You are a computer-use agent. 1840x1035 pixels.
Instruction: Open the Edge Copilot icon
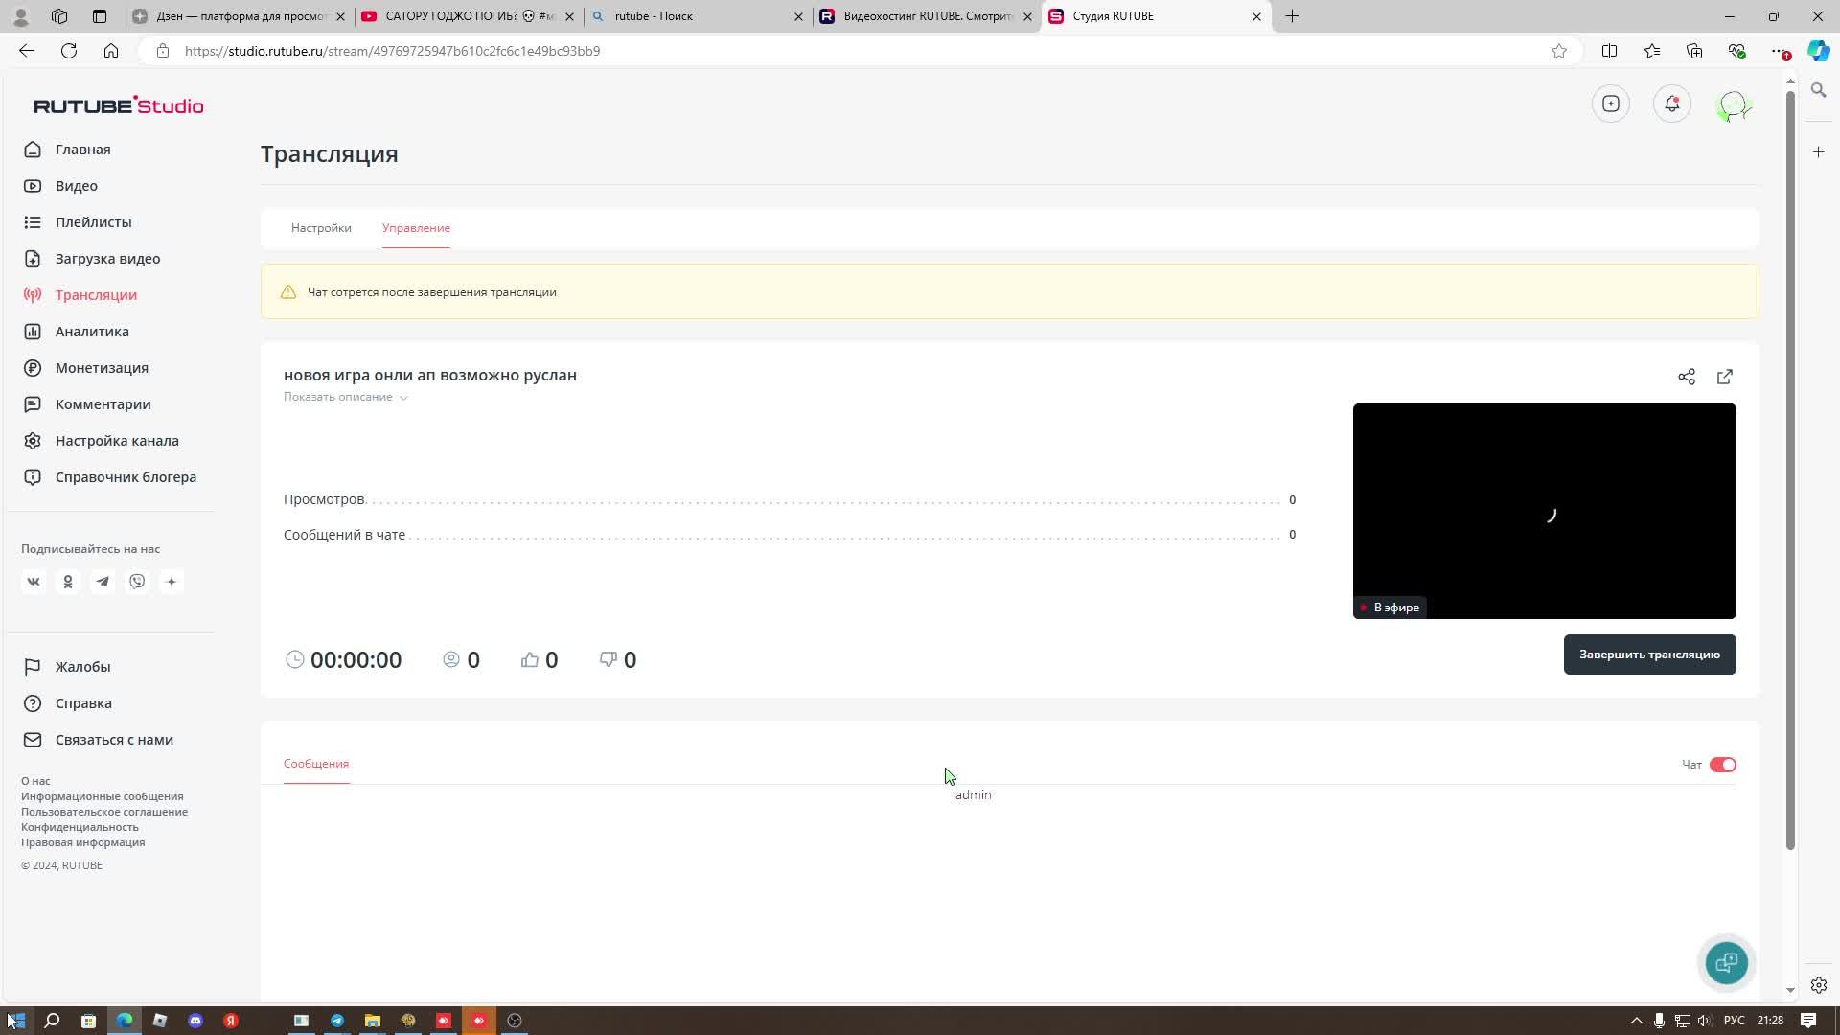[1818, 51]
